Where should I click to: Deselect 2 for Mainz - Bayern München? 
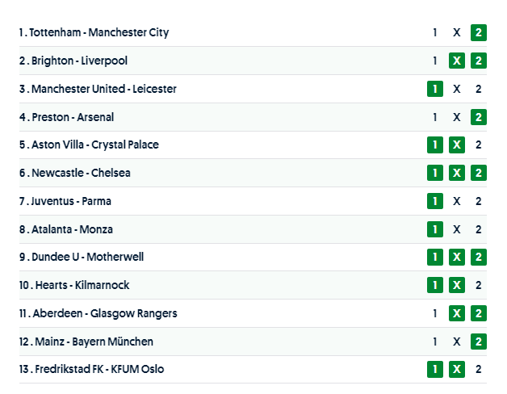point(478,342)
